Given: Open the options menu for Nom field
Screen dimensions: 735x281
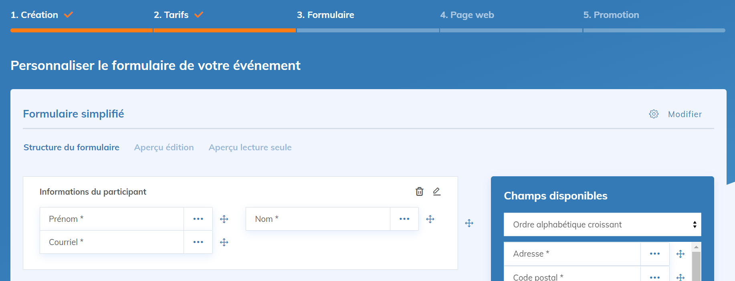Looking at the screenshot, I should [404, 219].
